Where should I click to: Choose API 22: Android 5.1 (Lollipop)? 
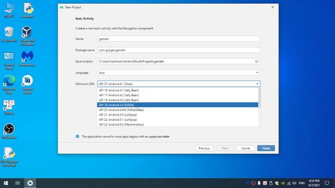pos(177,120)
